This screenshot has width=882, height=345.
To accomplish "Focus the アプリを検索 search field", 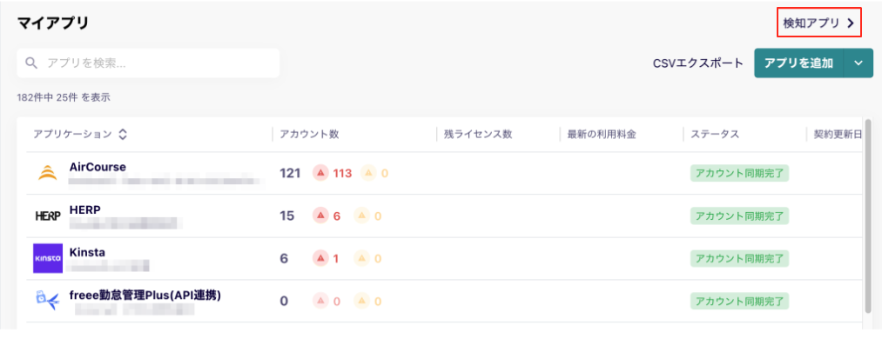I will coord(148,63).
